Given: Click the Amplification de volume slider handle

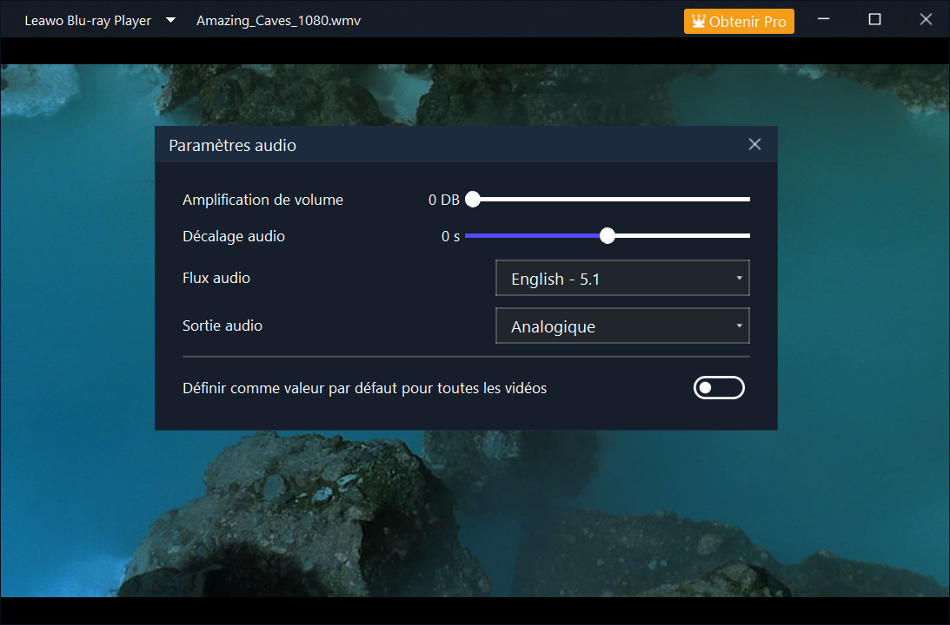Looking at the screenshot, I should [x=473, y=200].
